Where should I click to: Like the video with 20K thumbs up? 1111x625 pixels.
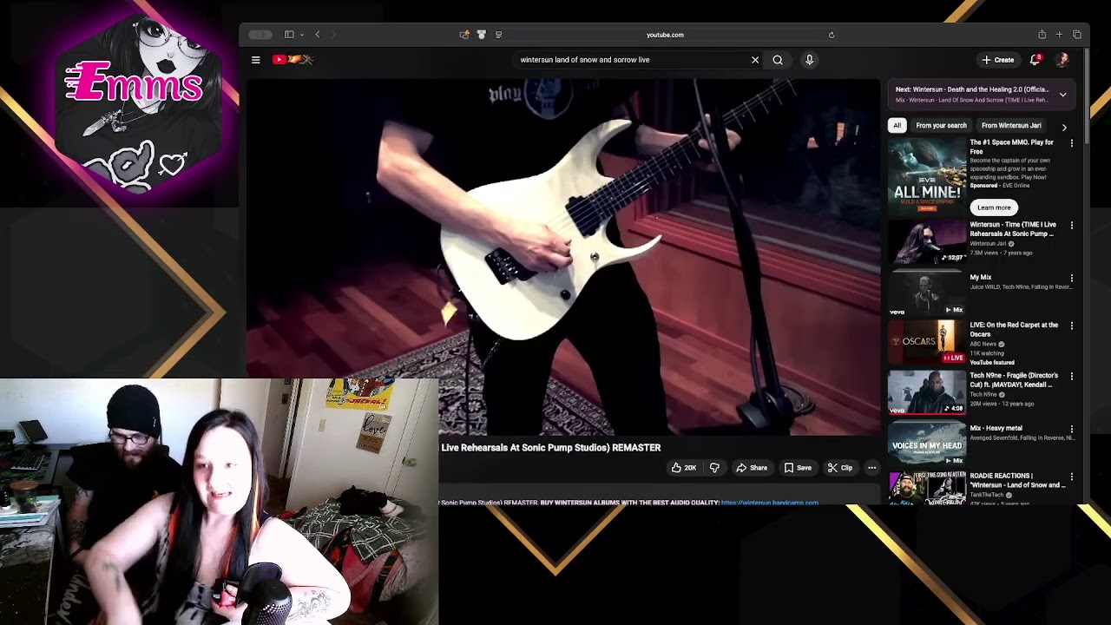[683, 468]
